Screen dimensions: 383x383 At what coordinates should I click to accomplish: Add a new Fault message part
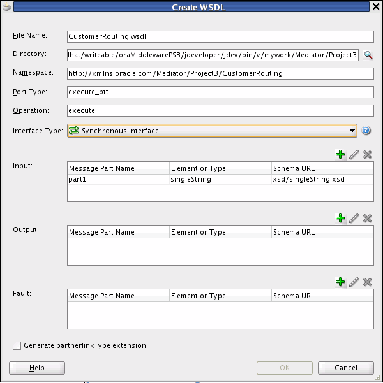pyautogui.click(x=340, y=282)
